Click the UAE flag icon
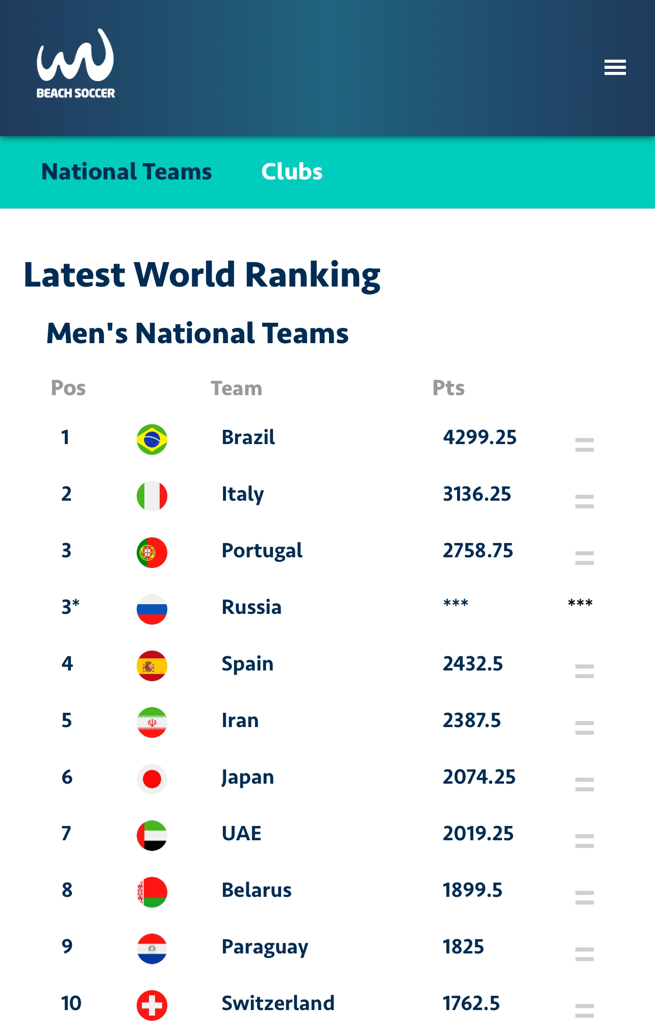Image resolution: width=655 pixels, height=1034 pixels. 152,835
